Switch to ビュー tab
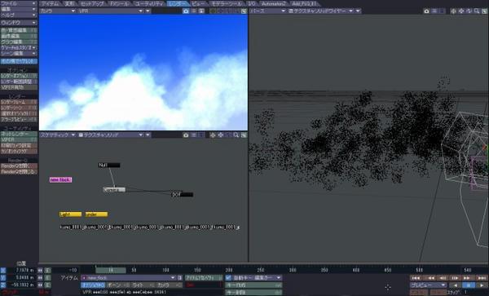Image resolution: width=489 pixels, height=296 pixels. coord(198,4)
